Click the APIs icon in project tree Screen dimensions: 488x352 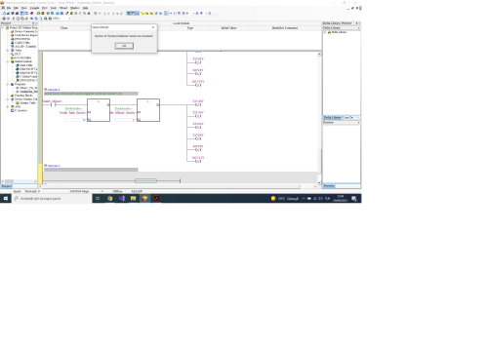(x=13, y=106)
